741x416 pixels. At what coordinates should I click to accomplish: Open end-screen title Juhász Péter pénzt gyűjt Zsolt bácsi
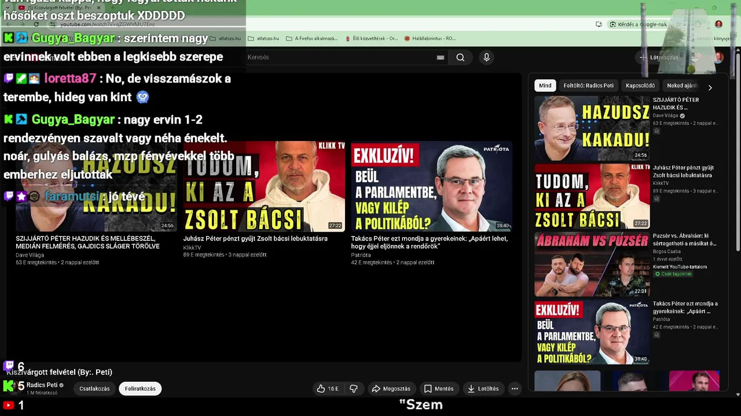255,239
